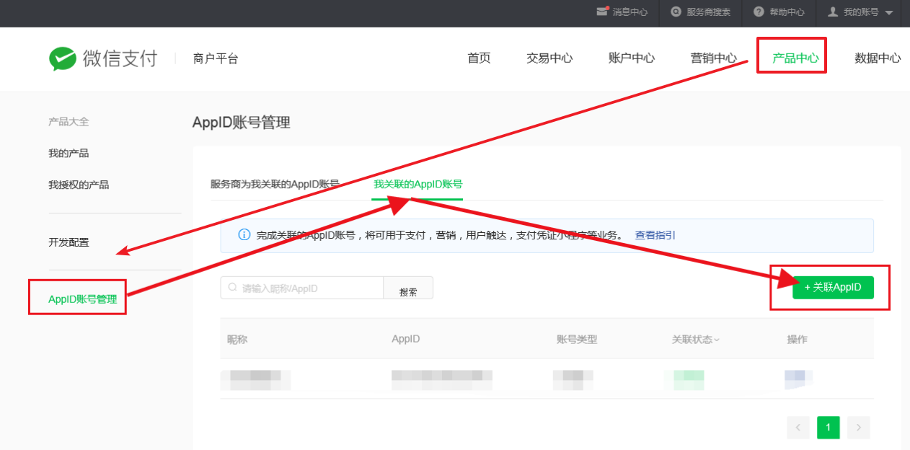Screen dimensions: 910x450
Task: Open the 查看指引 link
Action: pos(655,235)
